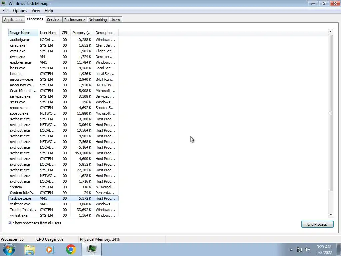The image size is (341, 256).
Task: Open the Windows Start menu orb
Action: [x=9, y=249]
